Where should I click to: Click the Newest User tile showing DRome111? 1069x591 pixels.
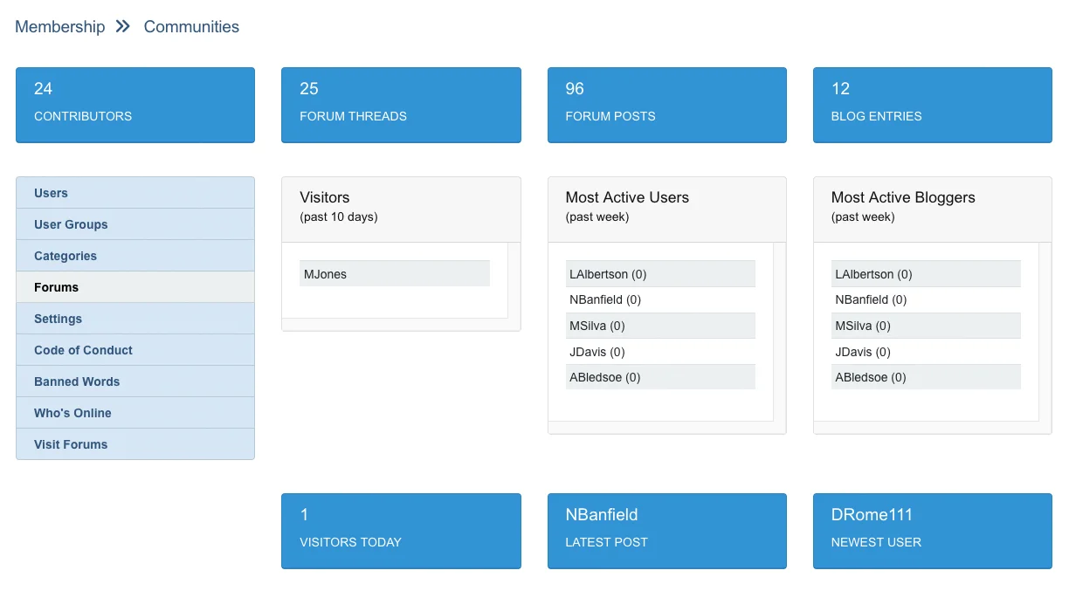point(932,530)
